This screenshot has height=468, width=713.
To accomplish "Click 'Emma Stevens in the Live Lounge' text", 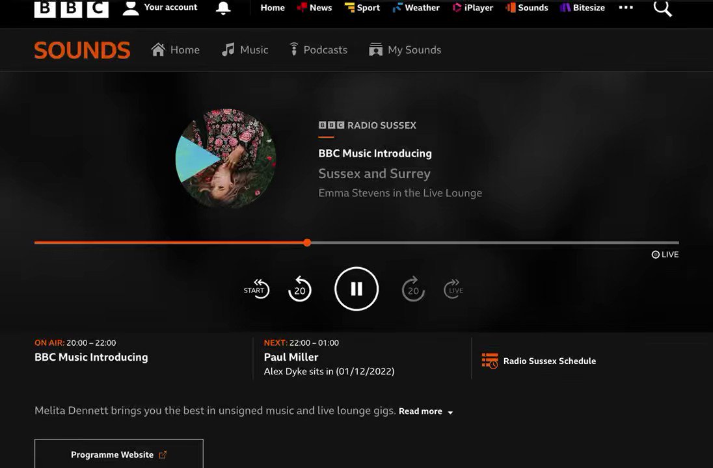I will [400, 193].
